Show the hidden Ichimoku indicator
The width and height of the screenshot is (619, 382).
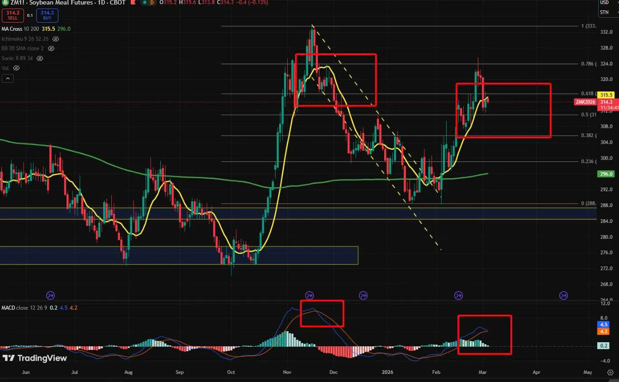[56, 39]
